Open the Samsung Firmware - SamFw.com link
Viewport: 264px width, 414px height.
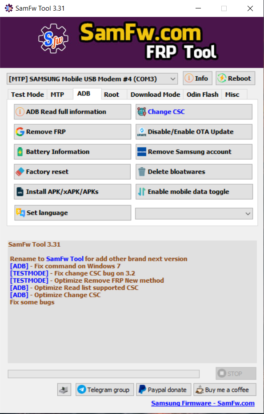click(203, 403)
